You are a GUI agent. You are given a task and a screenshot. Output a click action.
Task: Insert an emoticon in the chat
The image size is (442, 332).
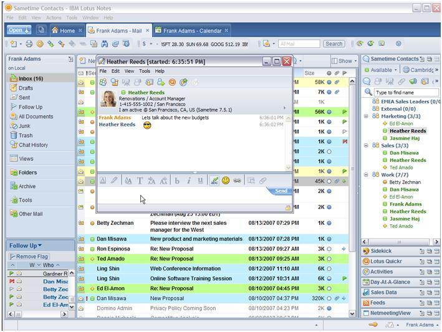tap(226, 181)
